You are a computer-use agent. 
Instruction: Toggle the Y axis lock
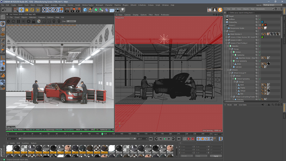pyautogui.click(x=50, y=10)
